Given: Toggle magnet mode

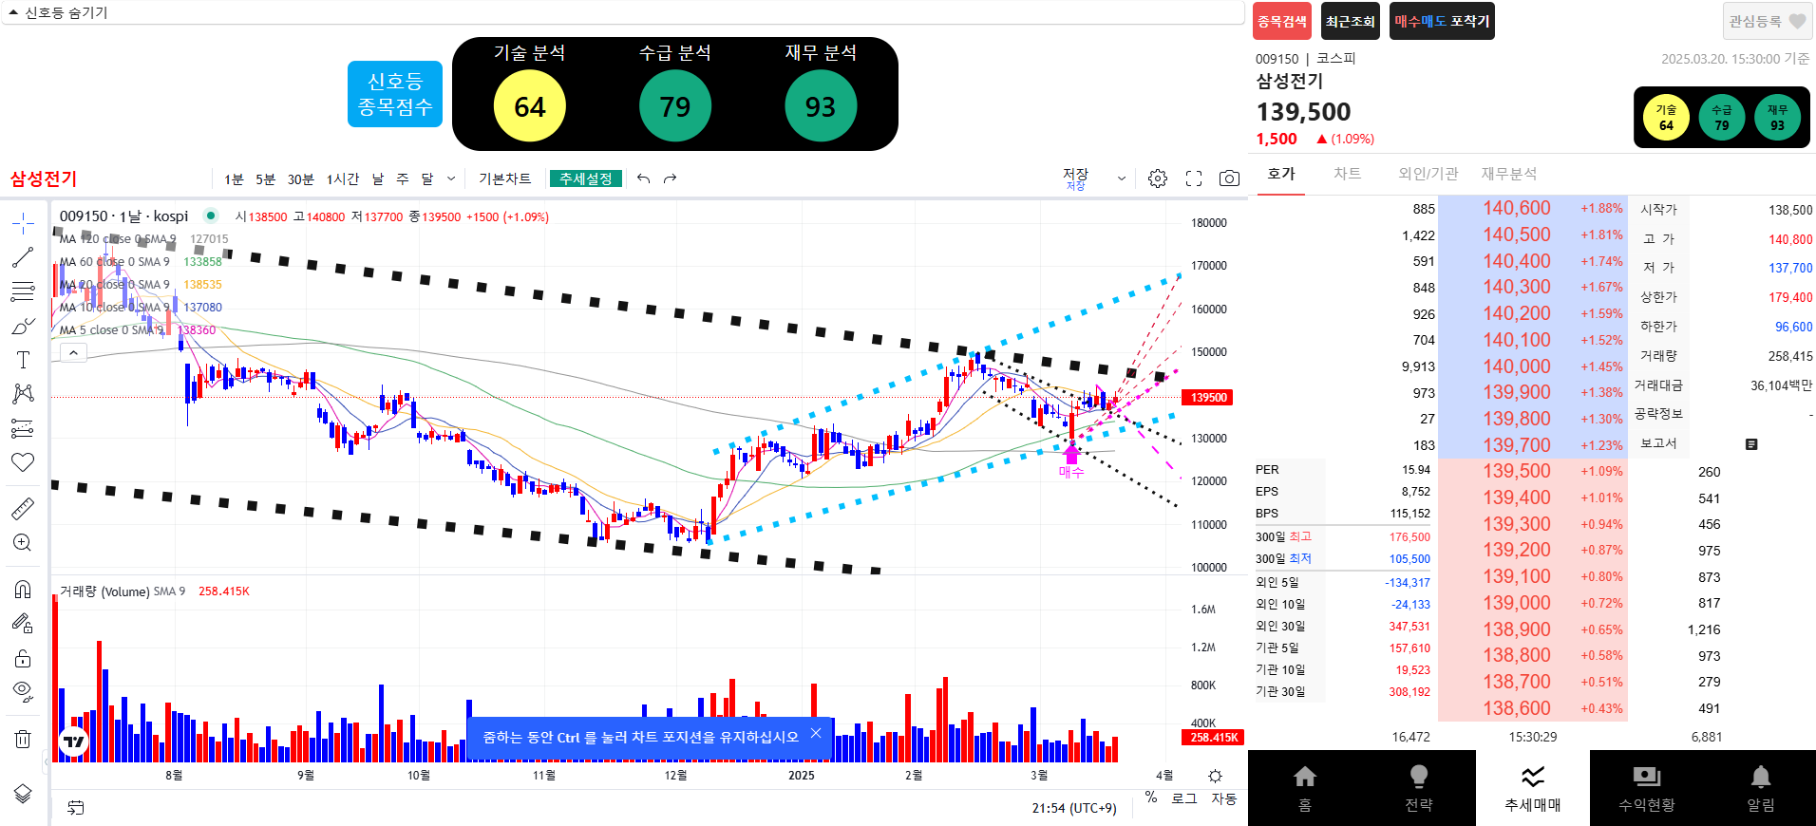Looking at the screenshot, I should tap(23, 590).
